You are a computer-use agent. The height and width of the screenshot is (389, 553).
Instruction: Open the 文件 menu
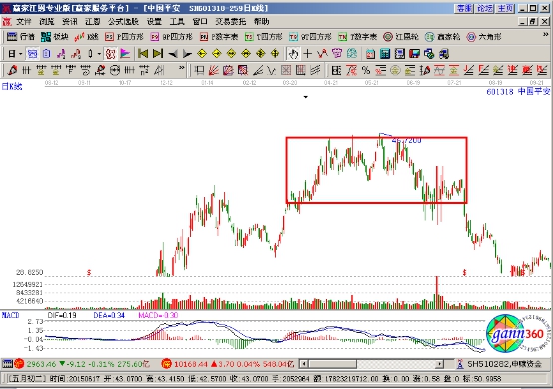pyautogui.click(x=24, y=22)
